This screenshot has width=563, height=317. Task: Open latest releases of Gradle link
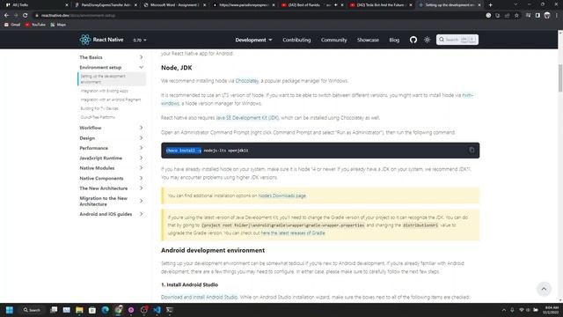point(293,232)
